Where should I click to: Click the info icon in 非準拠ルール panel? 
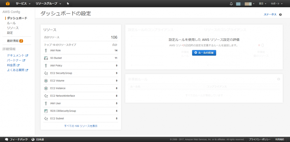279,79
